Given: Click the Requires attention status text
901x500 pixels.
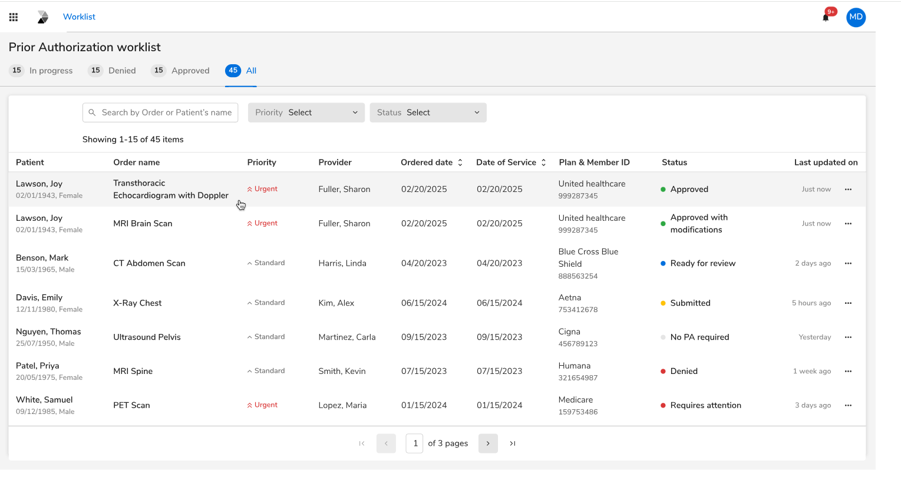Looking at the screenshot, I should [706, 405].
